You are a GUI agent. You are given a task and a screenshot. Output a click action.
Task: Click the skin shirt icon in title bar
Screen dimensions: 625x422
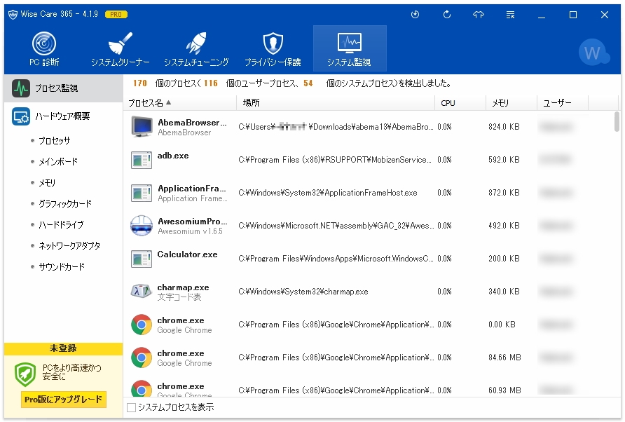[x=479, y=15]
